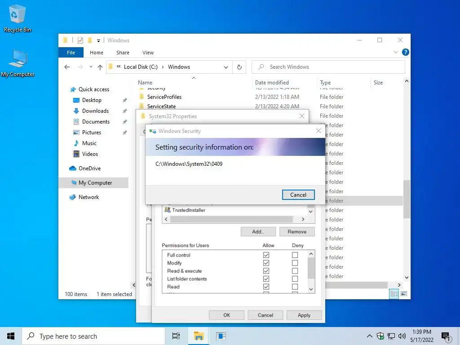Toggle Allow for Read & execute
Viewport: 460px width, 345px height.
pos(266,271)
